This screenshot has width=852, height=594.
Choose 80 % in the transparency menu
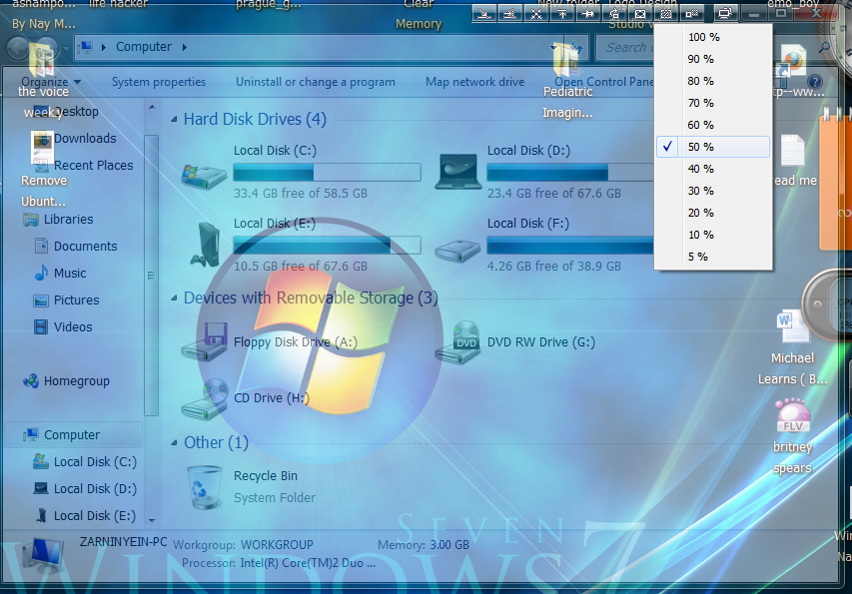tap(713, 81)
